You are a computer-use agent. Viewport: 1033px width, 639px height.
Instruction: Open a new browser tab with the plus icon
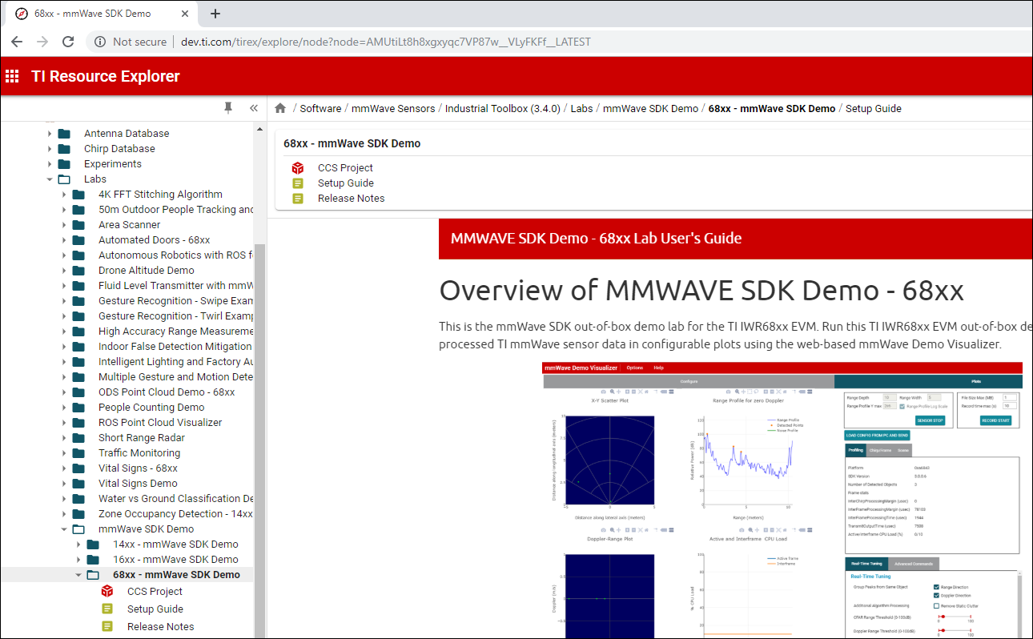(215, 14)
